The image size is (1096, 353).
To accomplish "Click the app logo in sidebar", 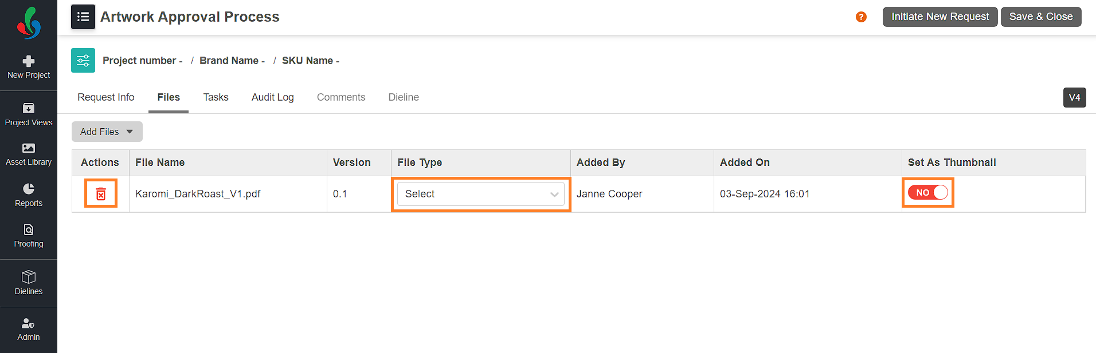I will tap(29, 23).
